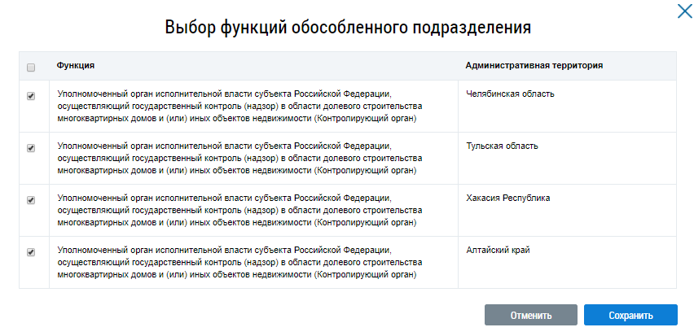Click function description in Хакасия Республика row
This screenshot has height=336, width=694.
[239, 210]
